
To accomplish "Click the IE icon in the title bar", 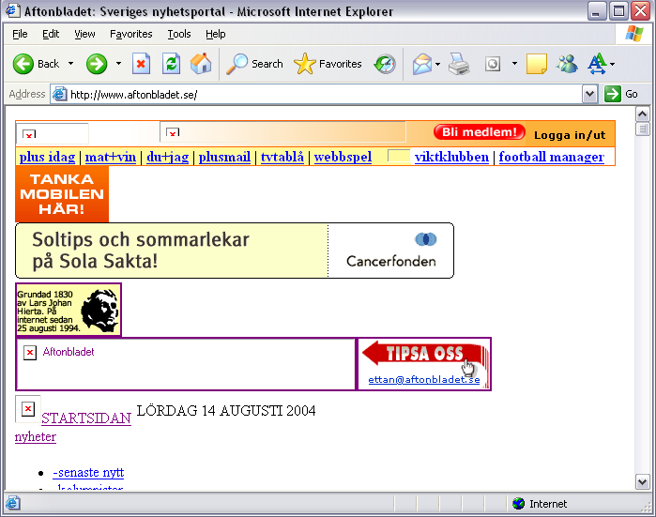I will click(12, 10).
